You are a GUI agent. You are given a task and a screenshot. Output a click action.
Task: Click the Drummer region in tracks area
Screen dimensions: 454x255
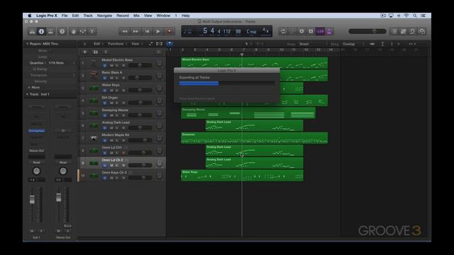coord(254,138)
